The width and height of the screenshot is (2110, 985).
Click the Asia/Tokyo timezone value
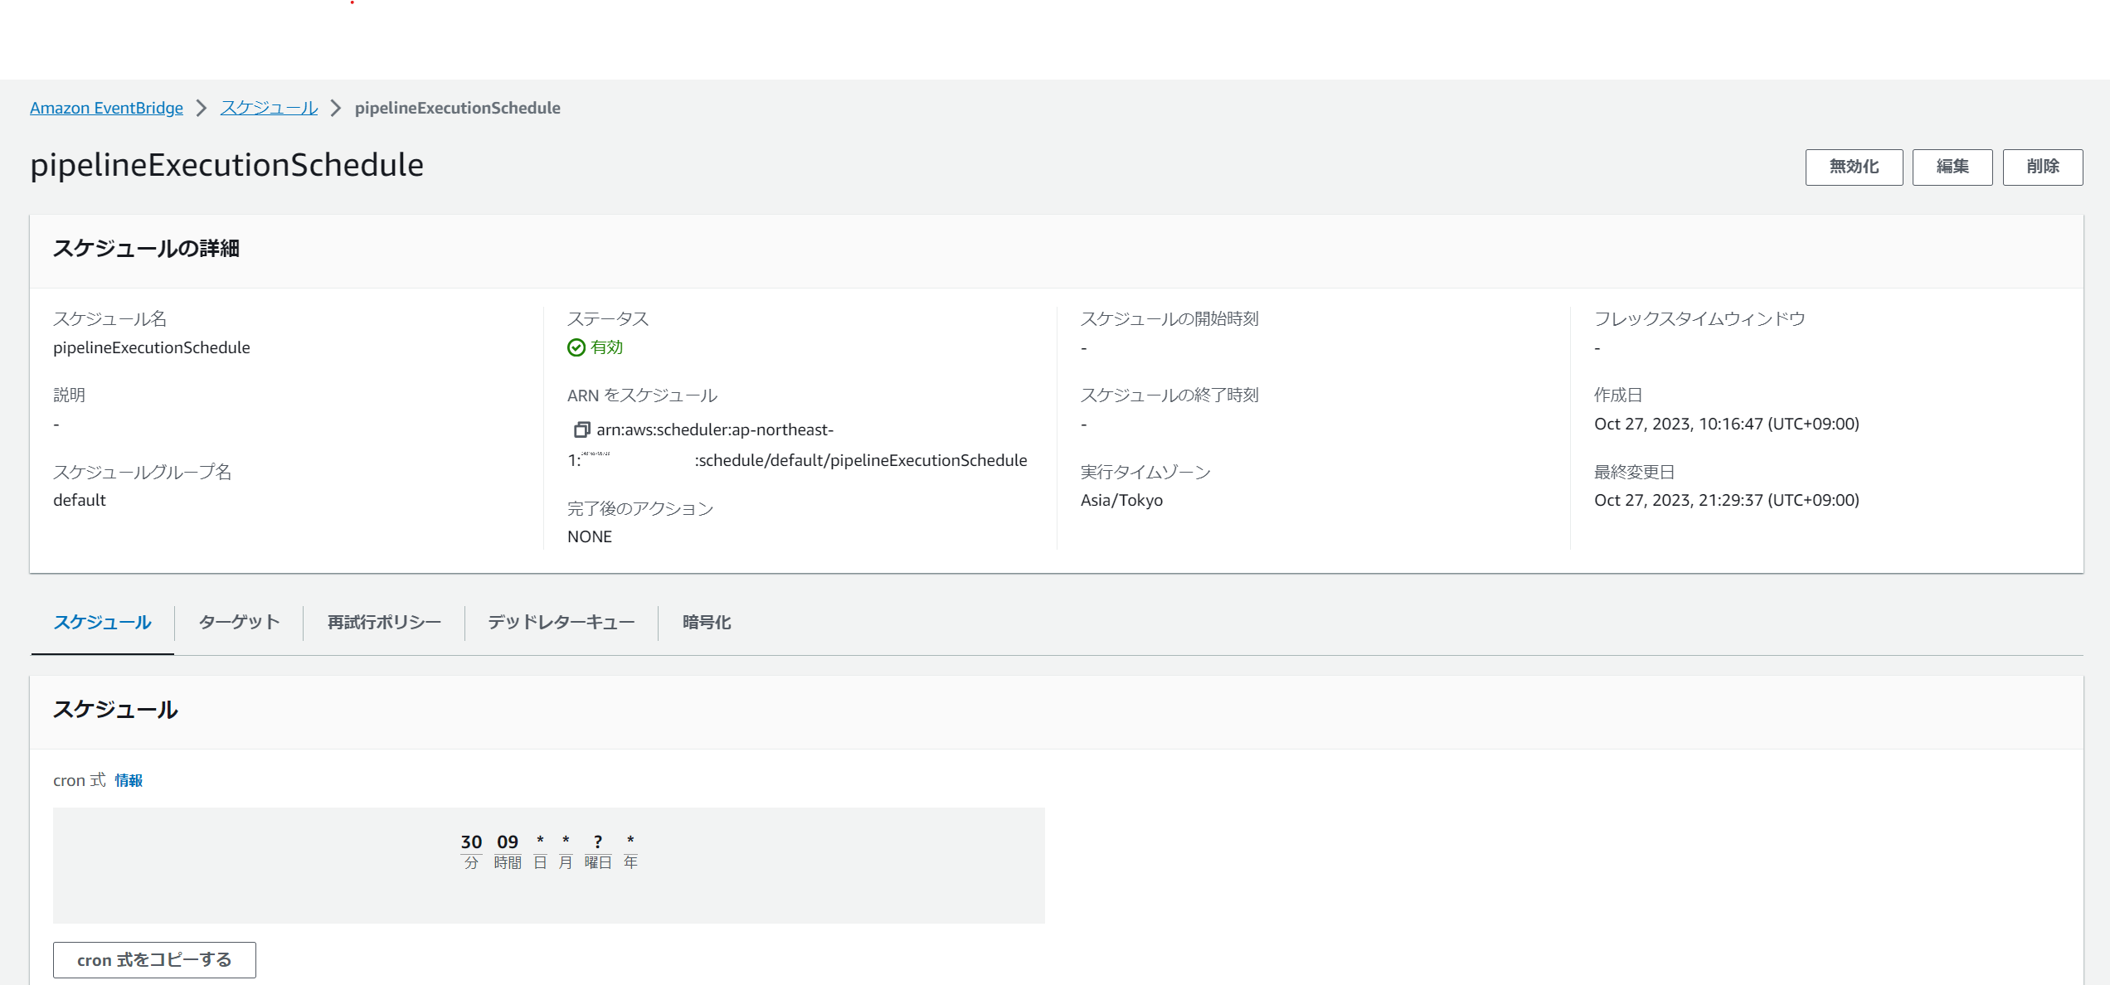tap(1121, 501)
